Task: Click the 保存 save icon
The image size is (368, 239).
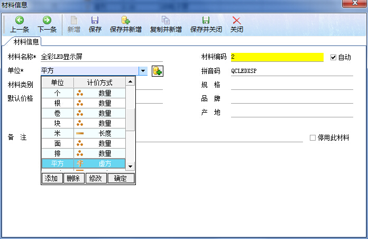Action: pyautogui.click(x=95, y=20)
